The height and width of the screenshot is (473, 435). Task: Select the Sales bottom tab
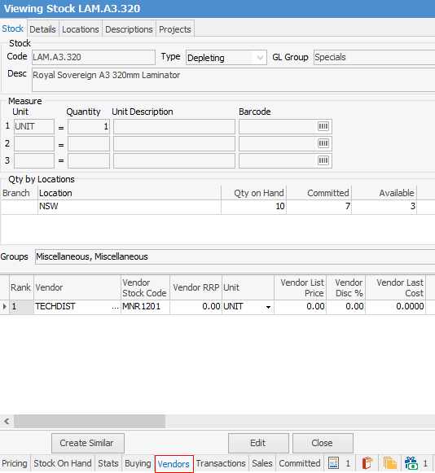pyautogui.click(x=262, y=463)
